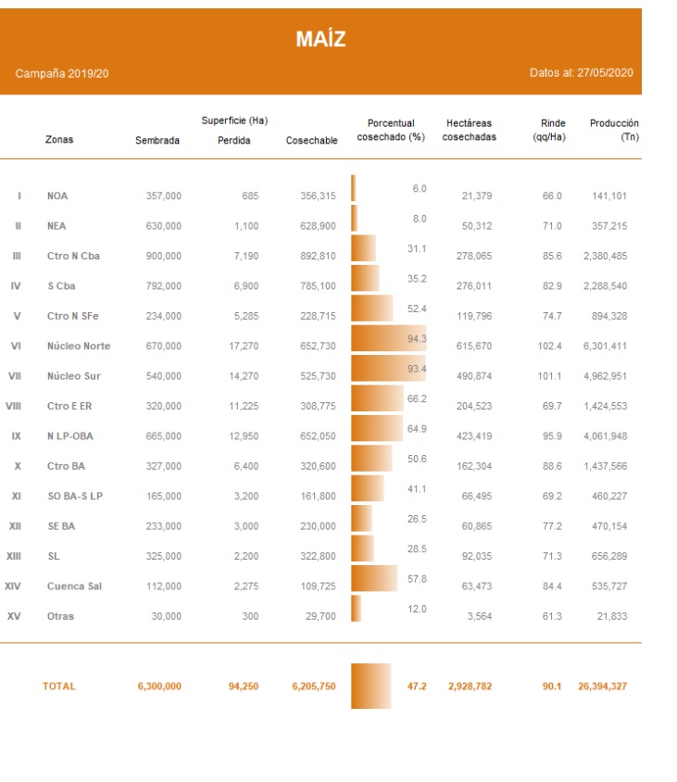Click the Zonas column header
The height and width of the screenshot is (782, 677).
59,140
